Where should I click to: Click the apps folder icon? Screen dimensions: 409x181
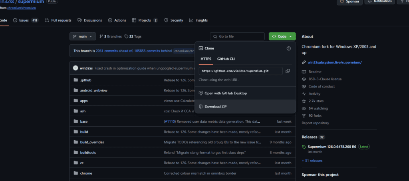click(76, 101)
